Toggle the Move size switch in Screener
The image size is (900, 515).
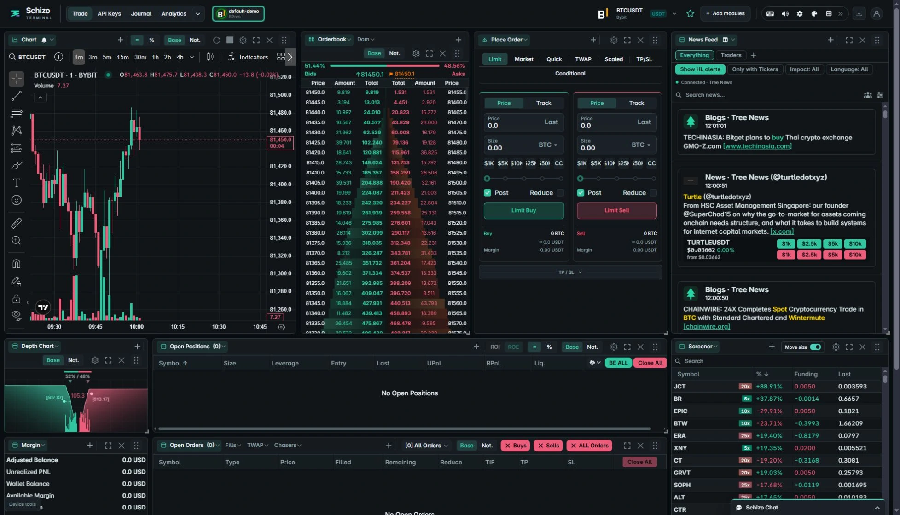pos(815,347)
